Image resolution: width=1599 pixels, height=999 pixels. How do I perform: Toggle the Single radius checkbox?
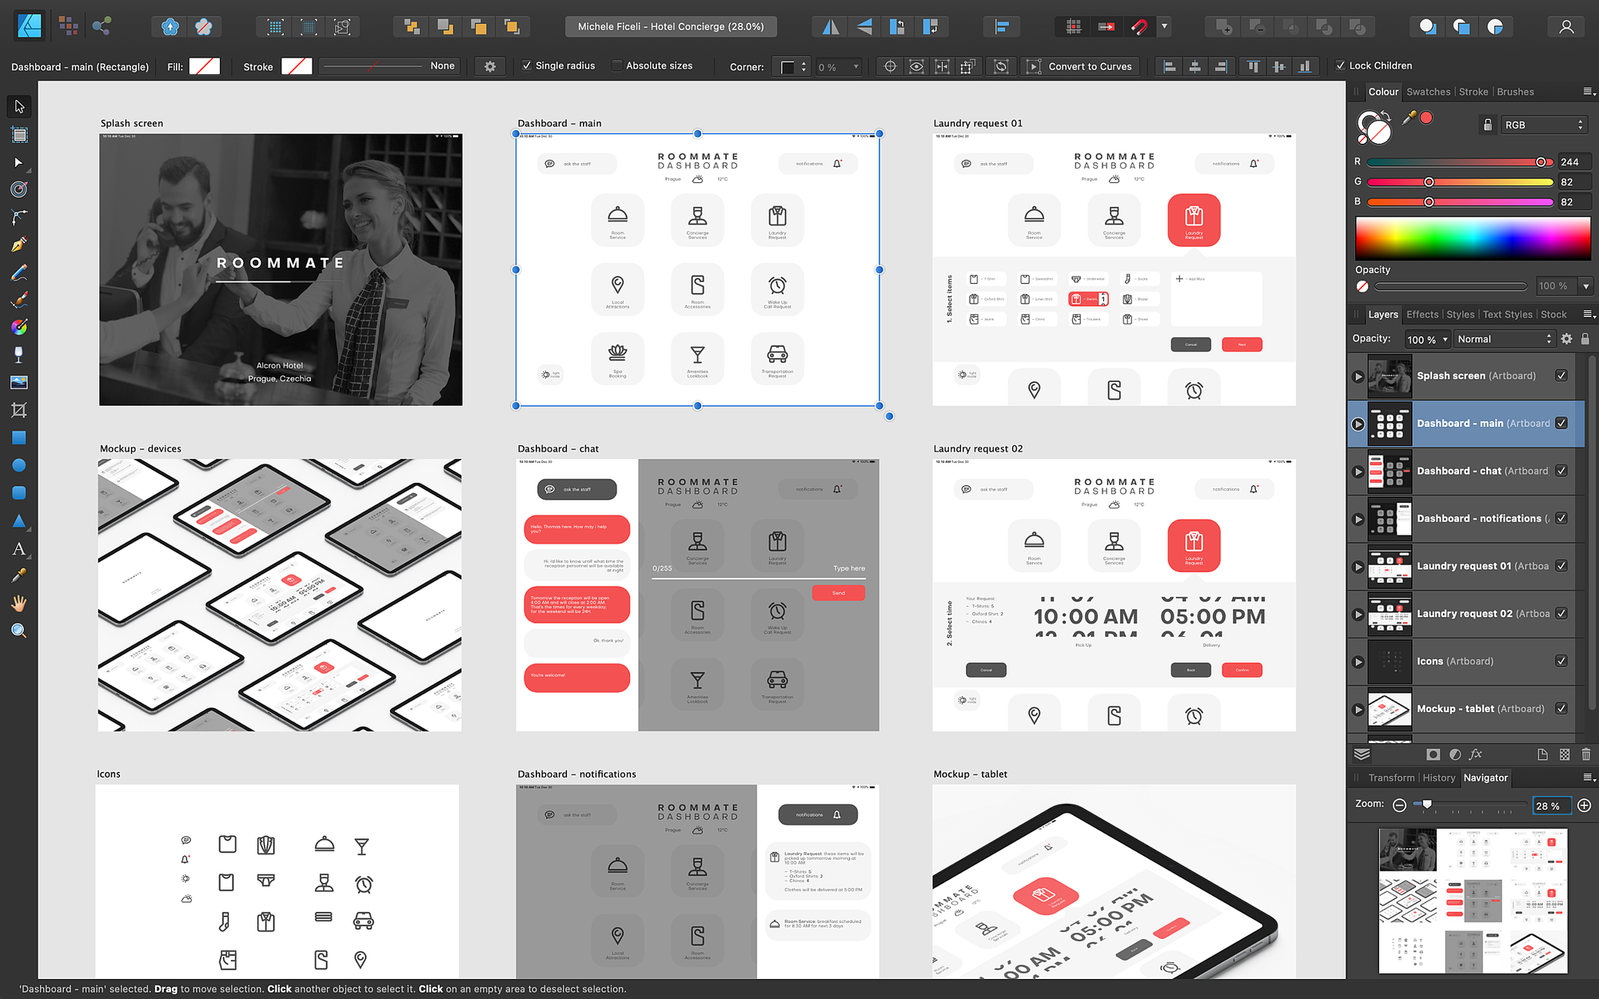(x=527, y=66)
